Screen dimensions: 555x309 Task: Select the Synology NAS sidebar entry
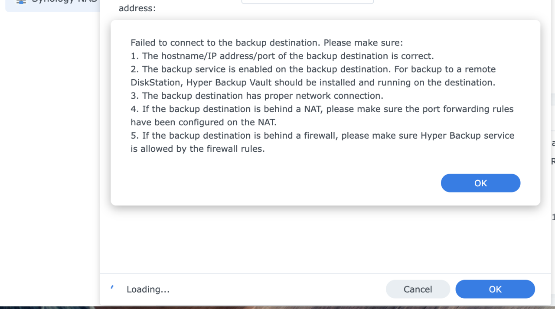click(x=52, y=4)
